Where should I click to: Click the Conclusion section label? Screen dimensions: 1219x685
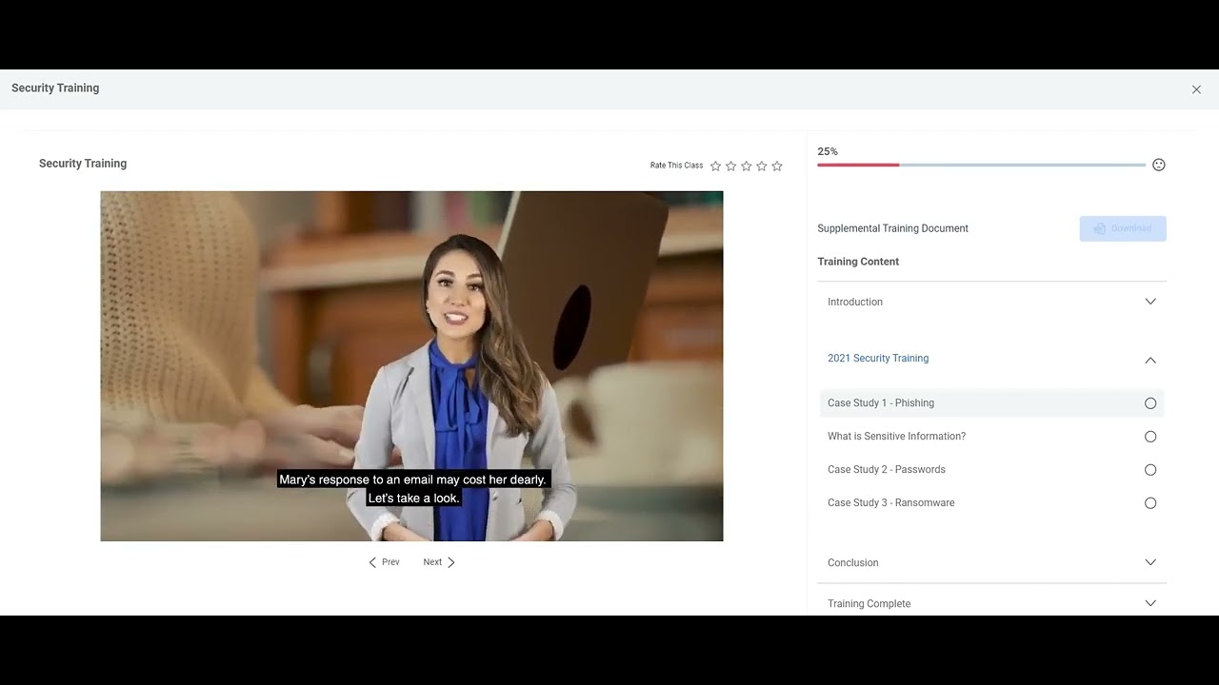click(x=853, y=563)
